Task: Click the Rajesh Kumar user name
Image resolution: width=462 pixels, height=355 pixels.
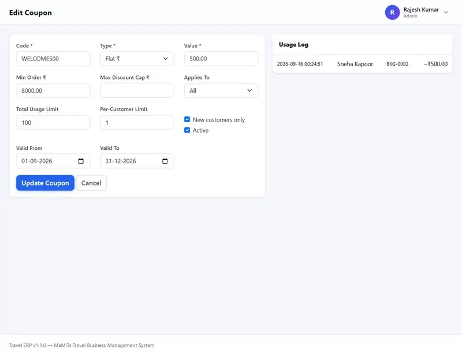Action: click(421, 9)
